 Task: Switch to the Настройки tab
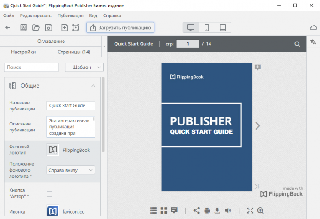point(23,52)
